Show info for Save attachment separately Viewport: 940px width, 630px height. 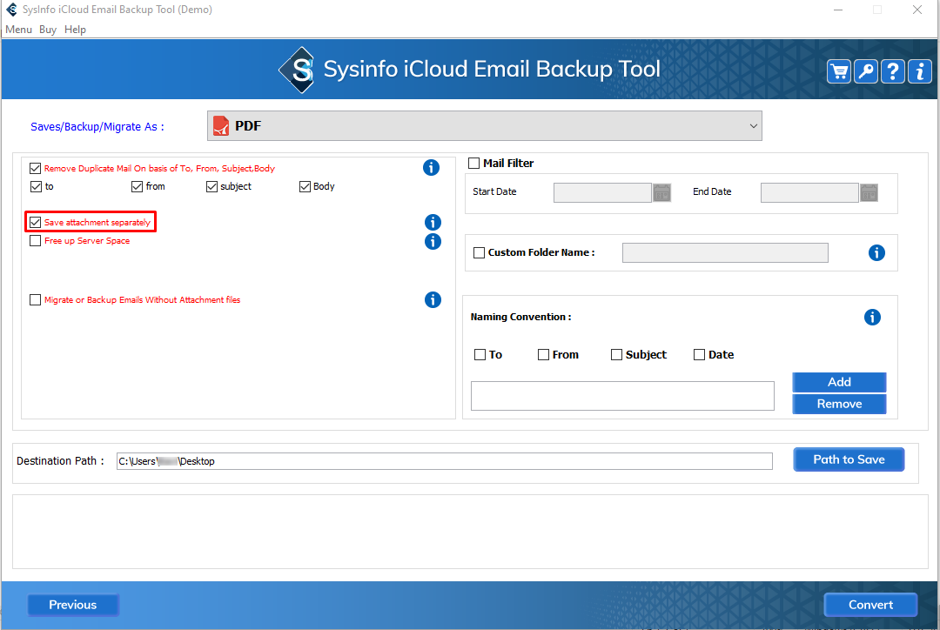[x=433, y=223]
